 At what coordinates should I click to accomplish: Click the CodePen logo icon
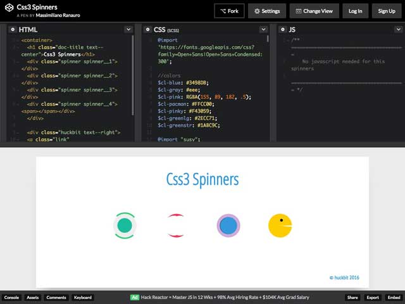(x=9, y=11)
